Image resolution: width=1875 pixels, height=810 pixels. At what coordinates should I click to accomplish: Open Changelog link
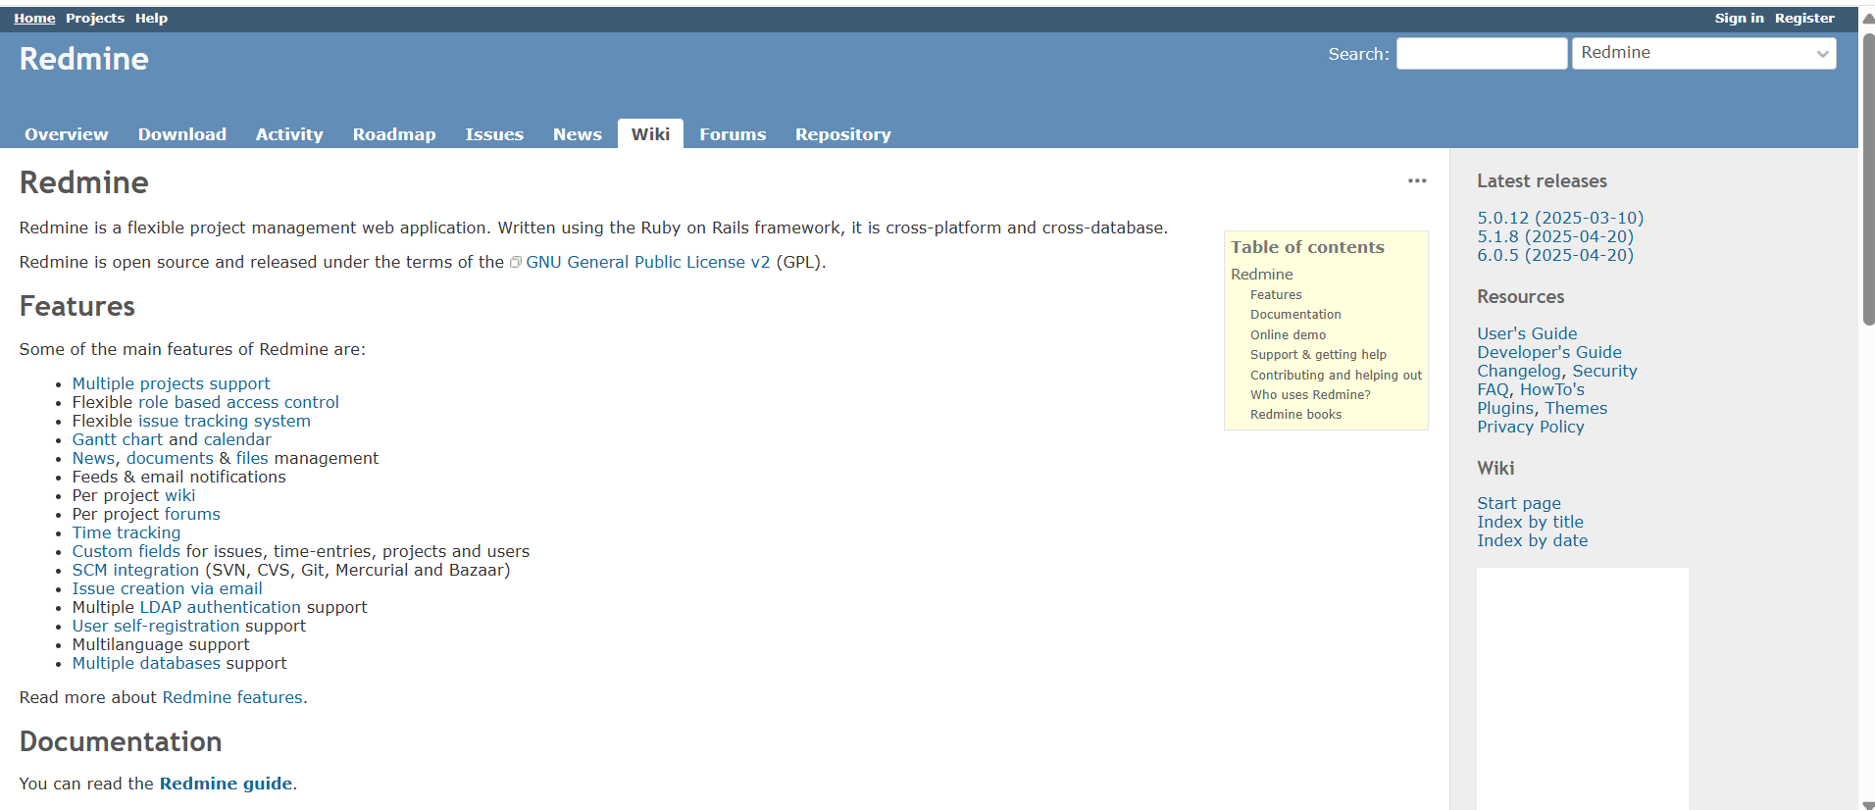(1519, 371)
